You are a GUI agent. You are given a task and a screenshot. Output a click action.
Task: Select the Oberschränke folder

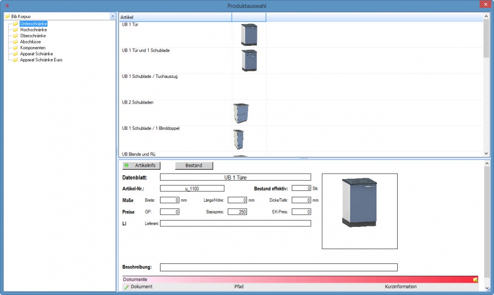(33, 36)
